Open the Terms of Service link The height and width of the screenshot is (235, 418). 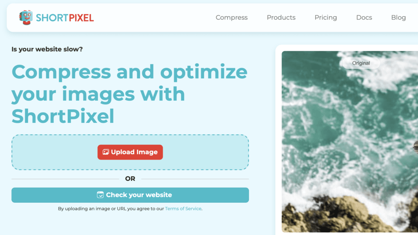click(183, 208)
